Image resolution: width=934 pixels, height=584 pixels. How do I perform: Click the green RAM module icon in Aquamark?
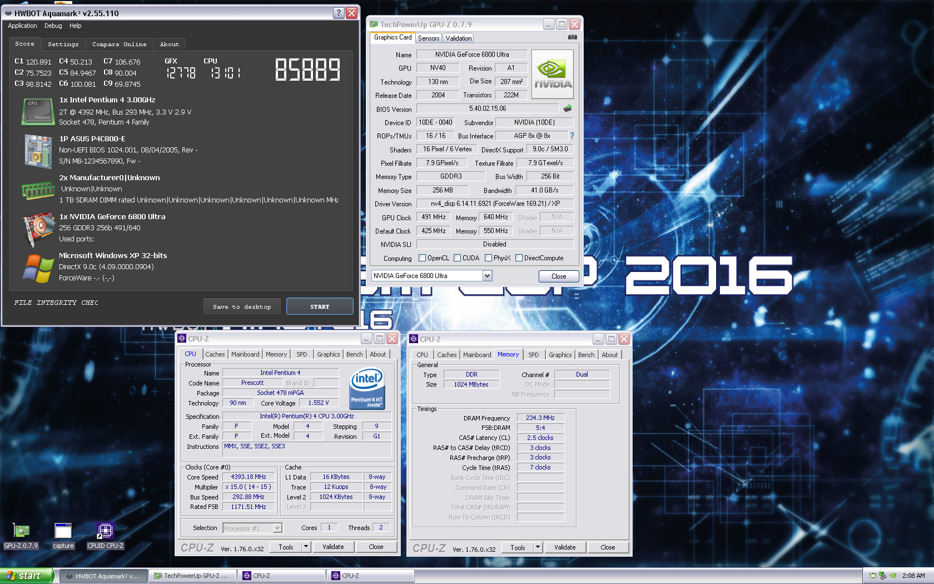[x=38, y=191]
